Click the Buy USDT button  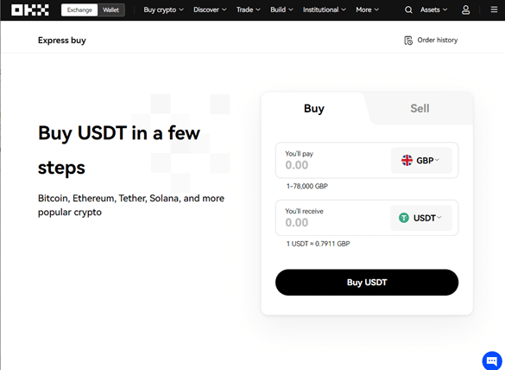click(367, 283)
